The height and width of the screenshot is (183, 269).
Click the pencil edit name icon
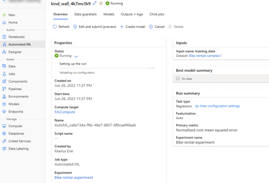95,3
